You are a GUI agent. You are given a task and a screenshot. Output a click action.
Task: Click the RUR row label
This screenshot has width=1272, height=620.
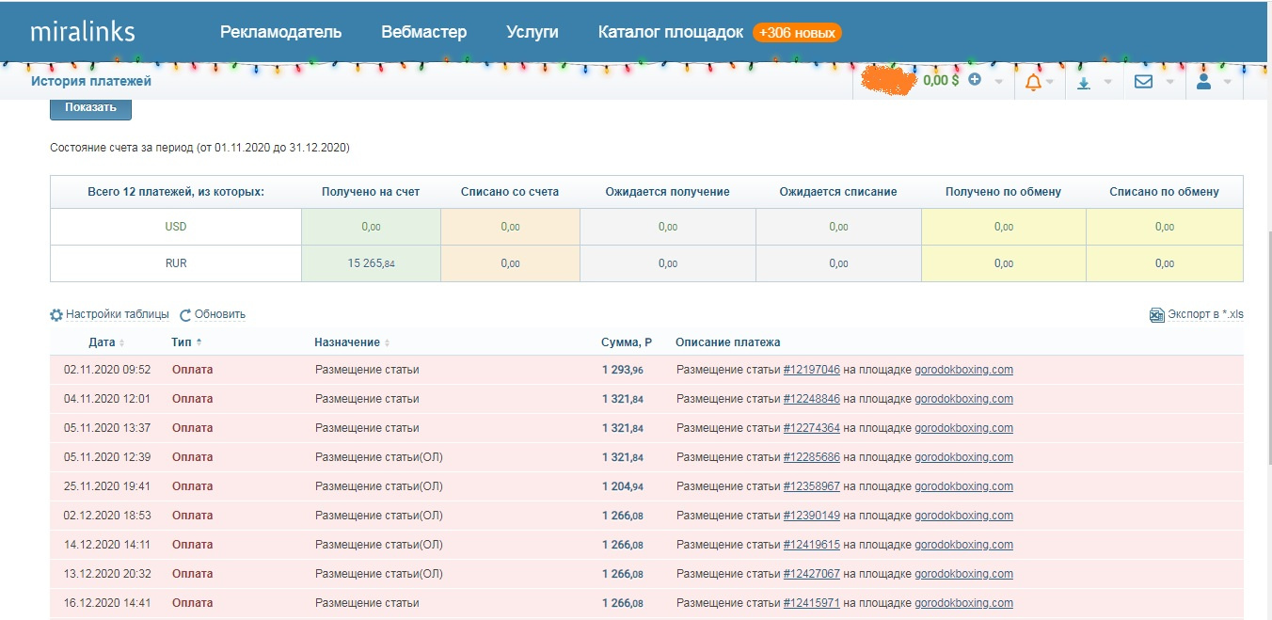pyautogui.click(x=176, y=263)
